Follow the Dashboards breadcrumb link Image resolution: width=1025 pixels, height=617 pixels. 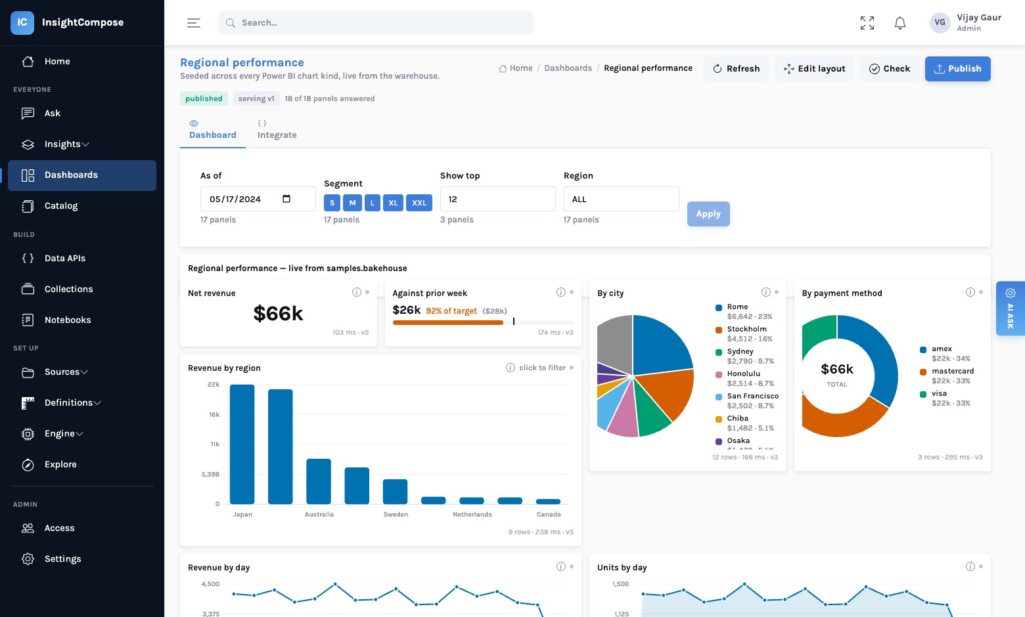[x=568, y=68]
